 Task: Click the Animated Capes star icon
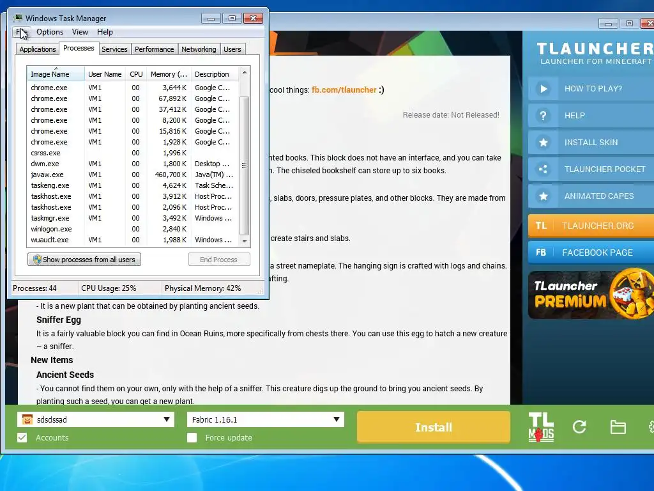[x=543, y=196]
